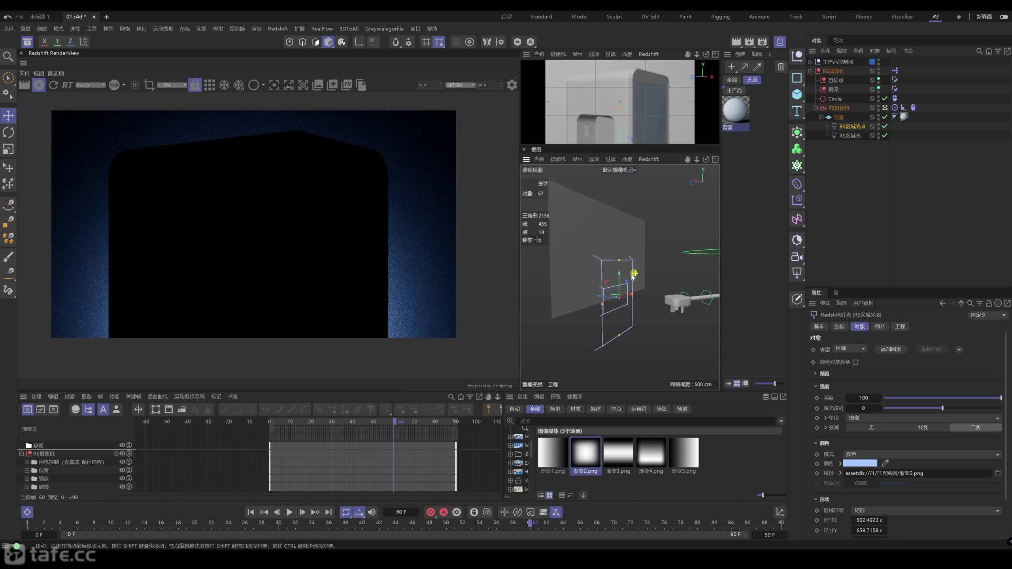Screen dimensions: 1012x569
Task: Lock the RenderView camera
Action: pyautogui.click(x=195, y=85)
